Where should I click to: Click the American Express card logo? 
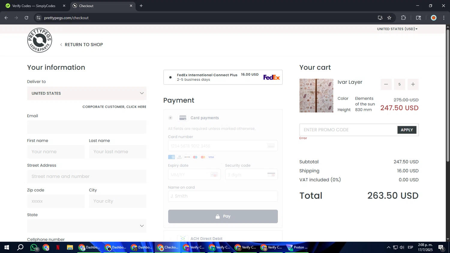click(x=171, y=157)
